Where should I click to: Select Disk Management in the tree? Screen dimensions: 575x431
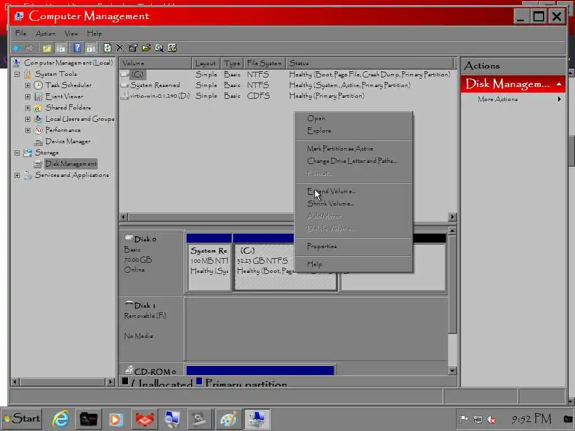click(x=71, y=164)
